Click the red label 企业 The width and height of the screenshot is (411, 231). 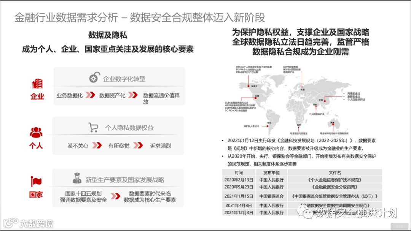(37, 96)
